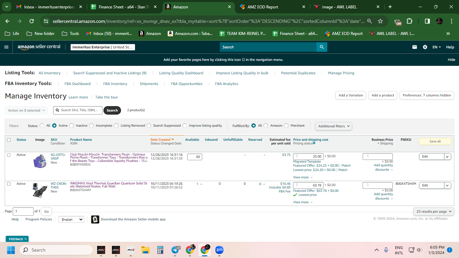Switch to the Gmail Inbox browser tab

coord(49,7)
